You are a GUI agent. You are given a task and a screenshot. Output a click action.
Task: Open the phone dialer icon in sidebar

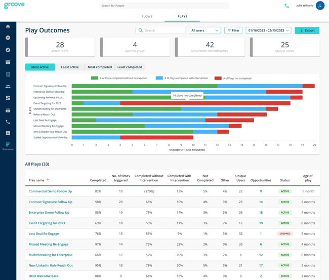8,122
